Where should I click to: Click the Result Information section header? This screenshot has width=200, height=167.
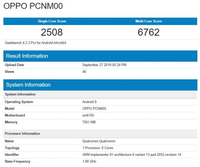pos(27,56)
